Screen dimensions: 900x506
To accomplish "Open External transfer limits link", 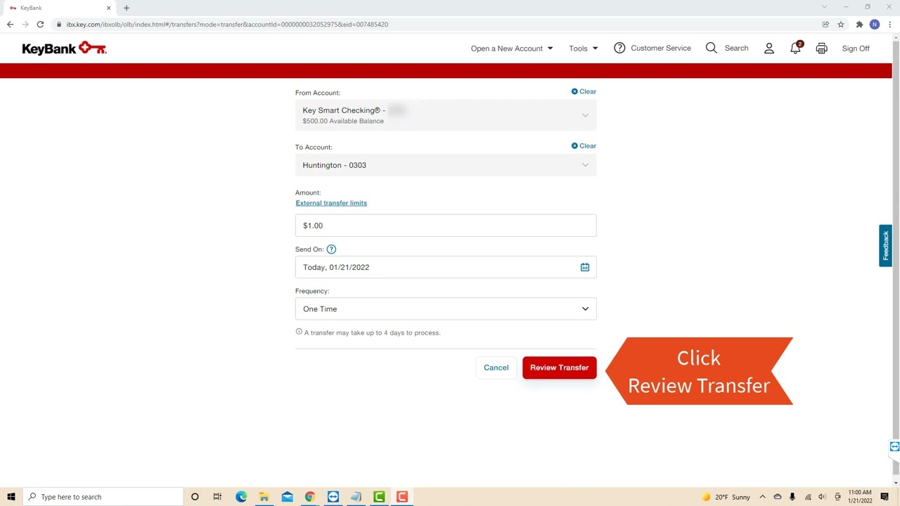I will coord(331,203).
